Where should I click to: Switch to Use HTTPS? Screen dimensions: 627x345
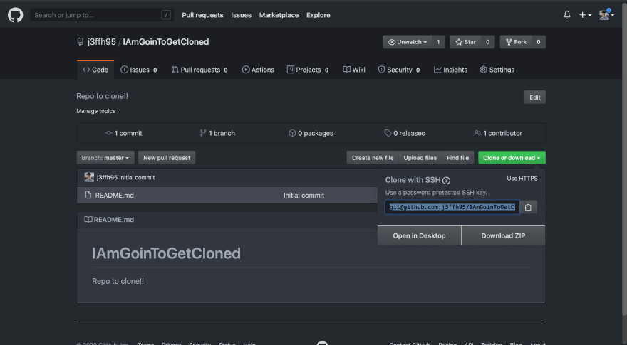[x=522, y=179]
